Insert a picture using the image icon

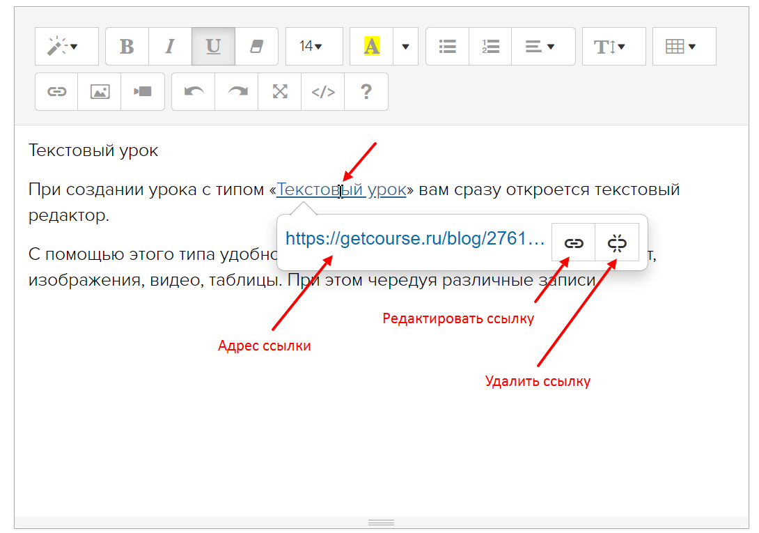(100, 92)
